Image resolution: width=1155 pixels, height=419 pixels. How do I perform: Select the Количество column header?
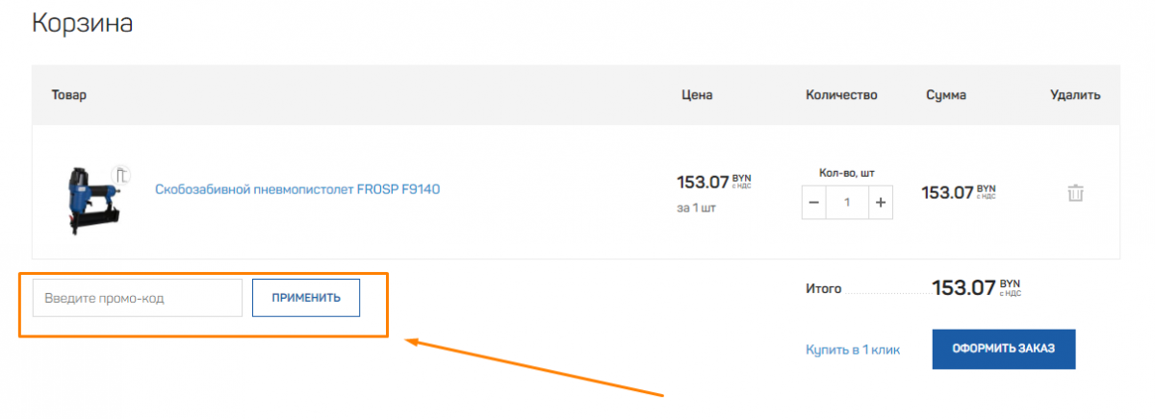click(842, 95)
